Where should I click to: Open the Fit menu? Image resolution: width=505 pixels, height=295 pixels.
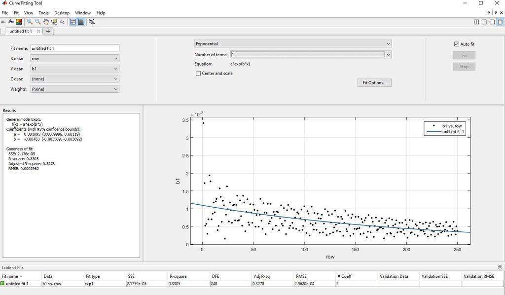[16, 13]
